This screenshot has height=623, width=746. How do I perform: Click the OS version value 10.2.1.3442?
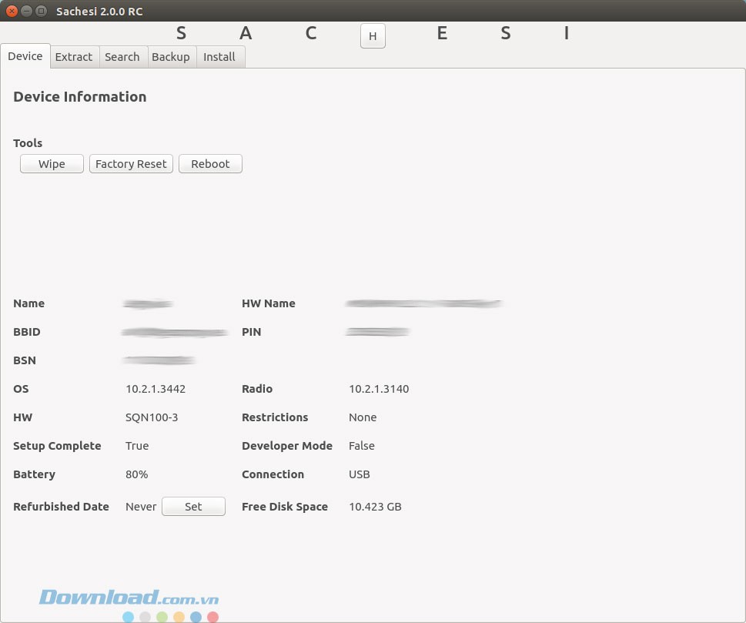point(156,389)
